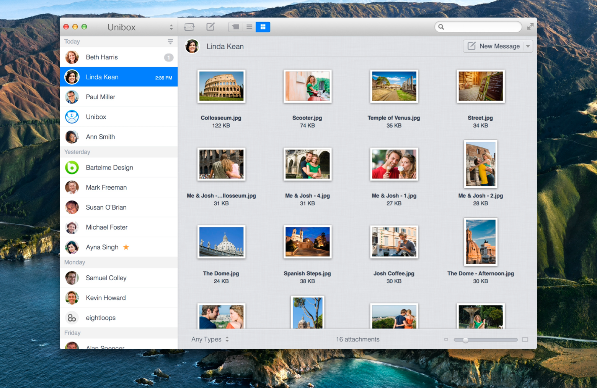Select the Unibox conversation in sidebar
This screenshot has height=388, width=597.
click(119, 116)
